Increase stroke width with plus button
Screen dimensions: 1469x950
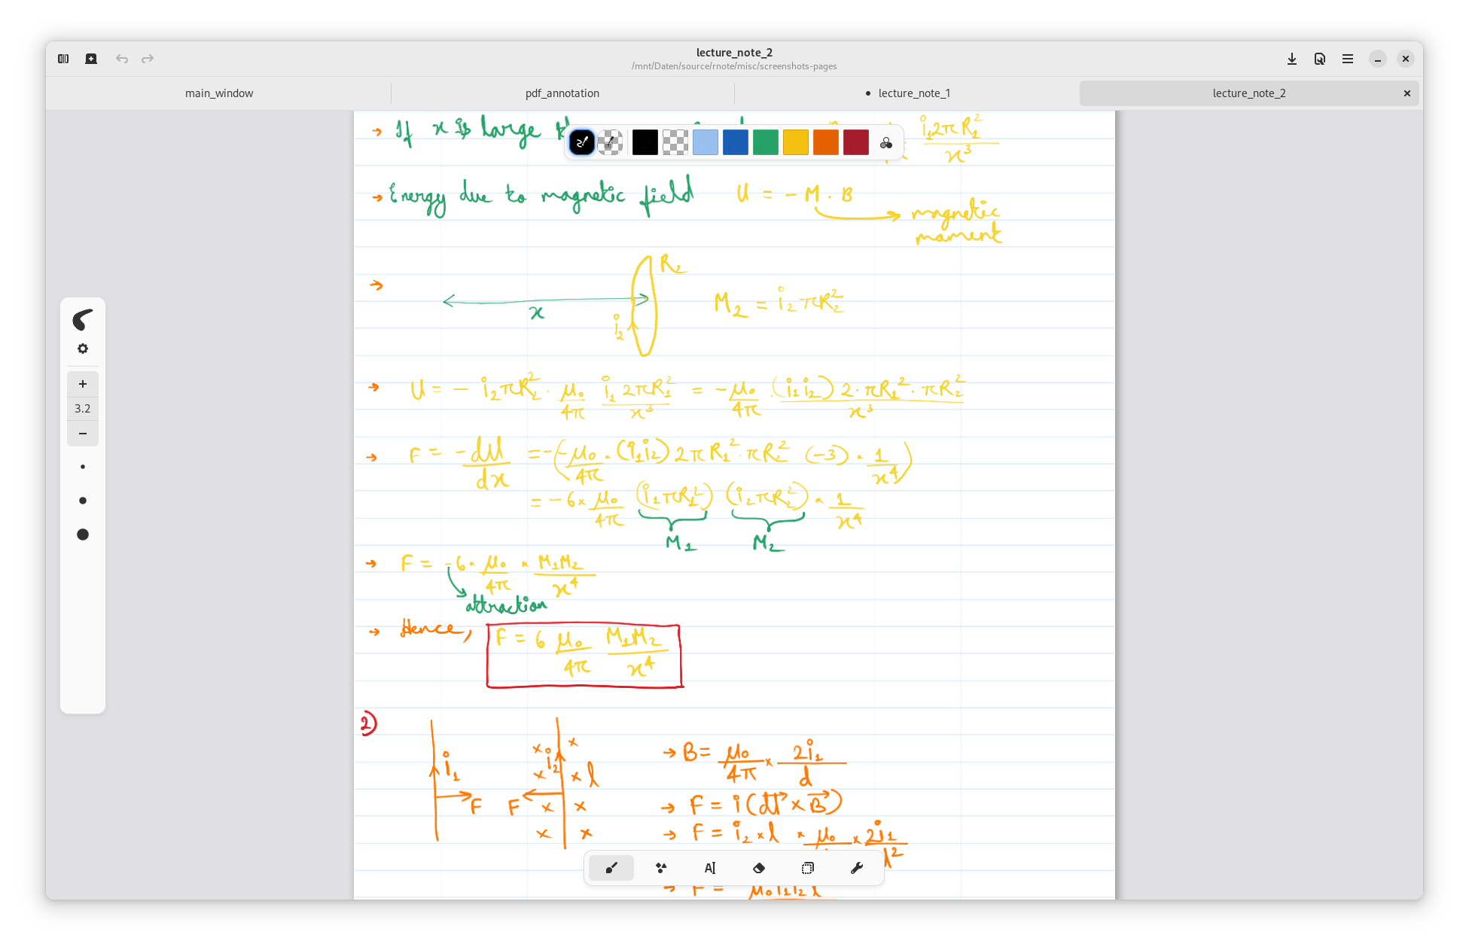click(x=83, y=384)
